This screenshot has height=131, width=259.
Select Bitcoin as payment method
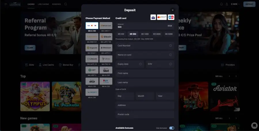(106, 37)
